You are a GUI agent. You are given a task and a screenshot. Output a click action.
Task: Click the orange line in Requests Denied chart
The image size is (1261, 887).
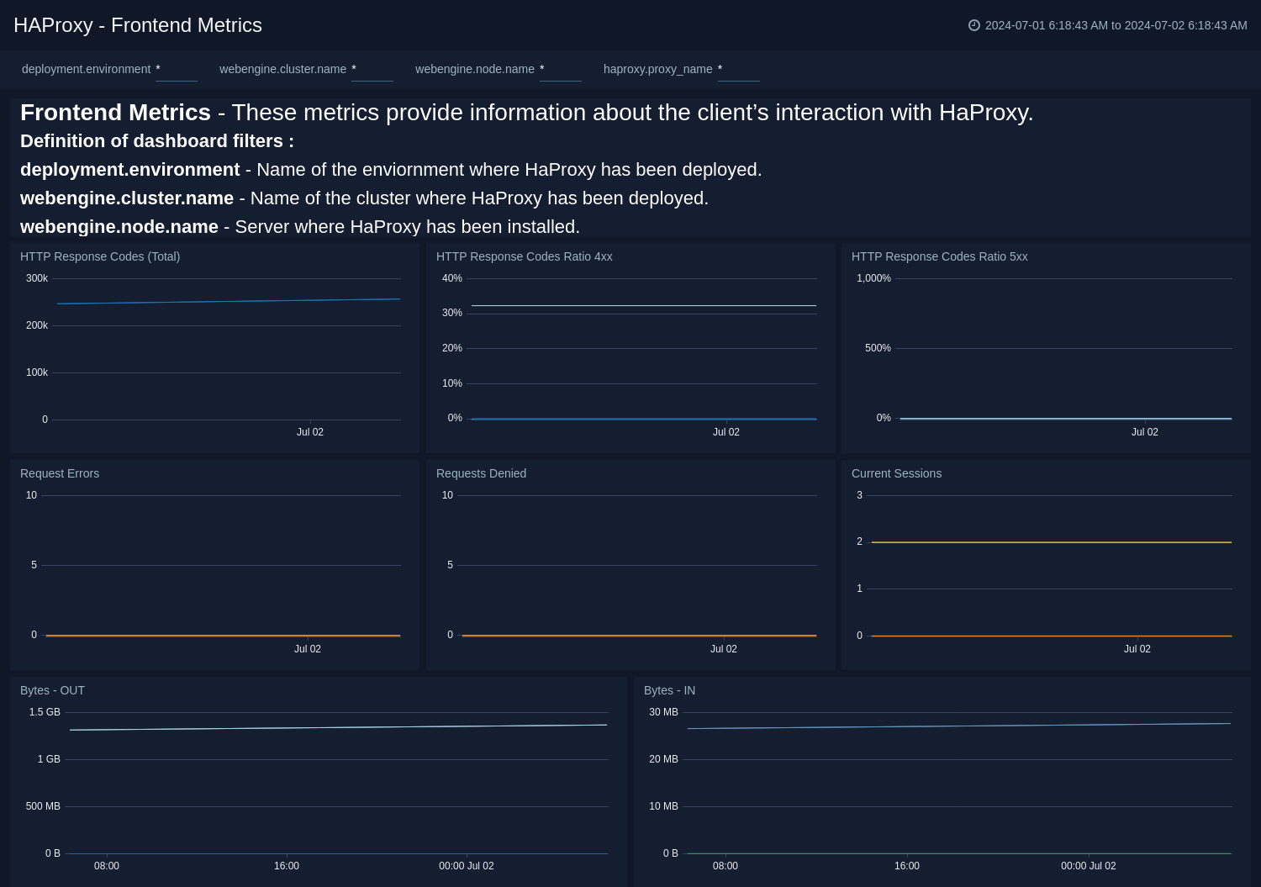click(x=639, y=636)
